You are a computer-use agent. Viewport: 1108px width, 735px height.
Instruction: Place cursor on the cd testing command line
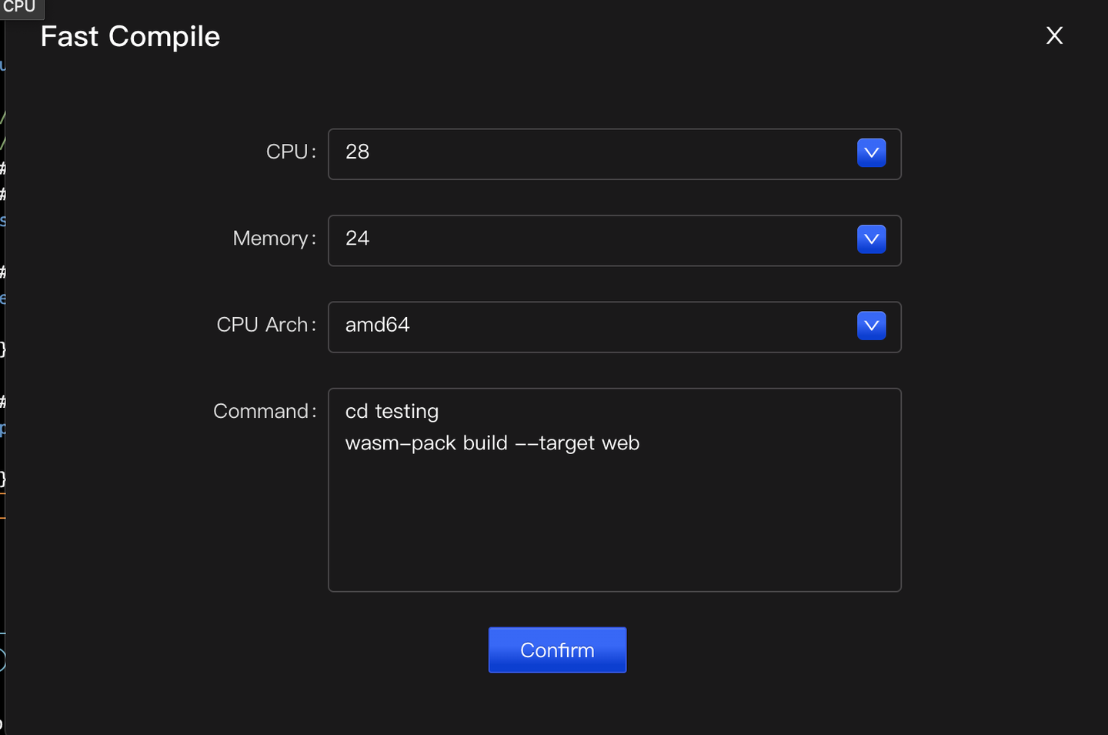(x=392, y=411)
